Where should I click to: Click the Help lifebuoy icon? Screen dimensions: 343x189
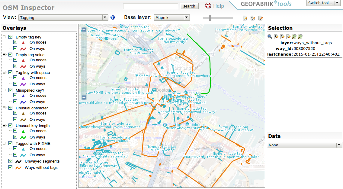[208, 6]
